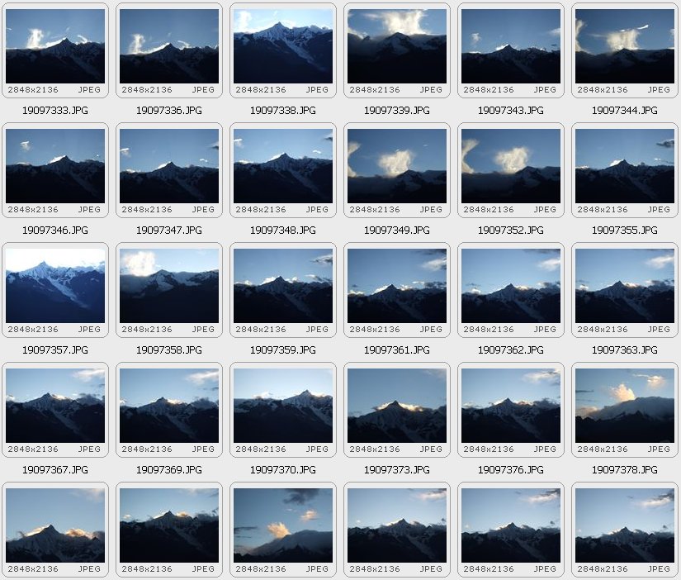Viewport: 681px width, 580px height.
Task: Select the sunset cloud thumbnail 19097378.JPG
Action: 625,406
